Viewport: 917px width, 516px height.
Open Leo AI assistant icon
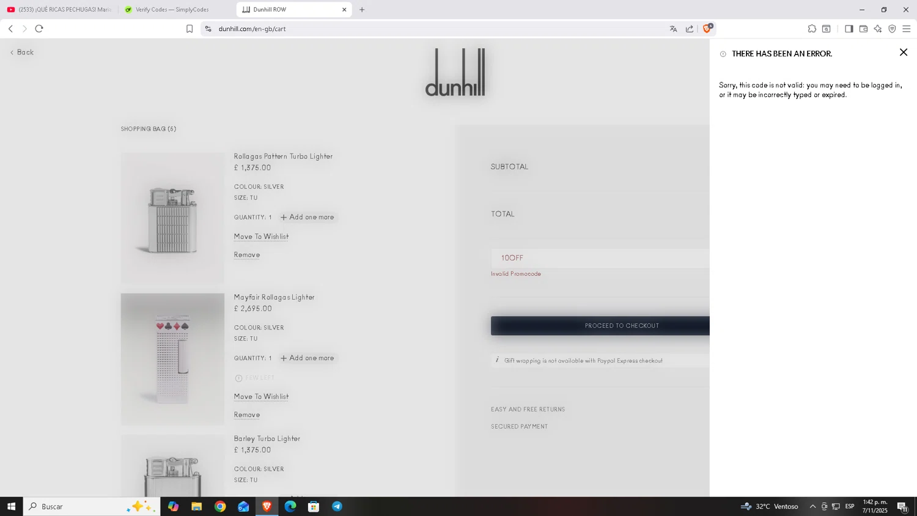[x=878, y=29]
